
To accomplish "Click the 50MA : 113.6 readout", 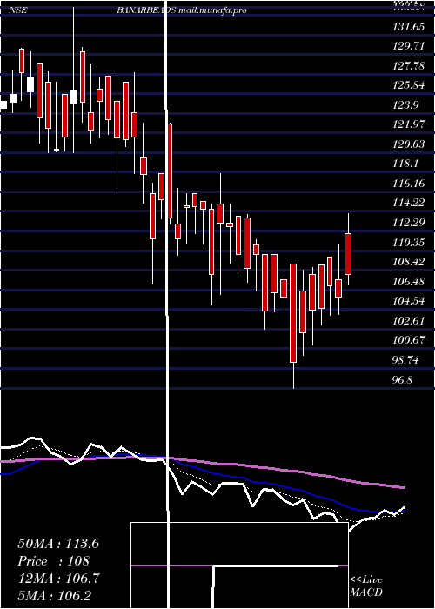I will 58,544.
